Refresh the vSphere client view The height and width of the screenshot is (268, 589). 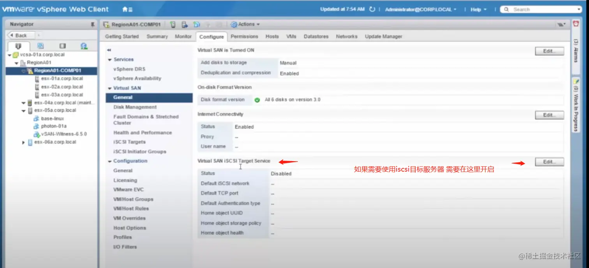click(x=372, y=9)
